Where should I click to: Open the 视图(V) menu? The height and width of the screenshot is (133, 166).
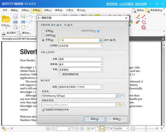[x=25, y=10]
